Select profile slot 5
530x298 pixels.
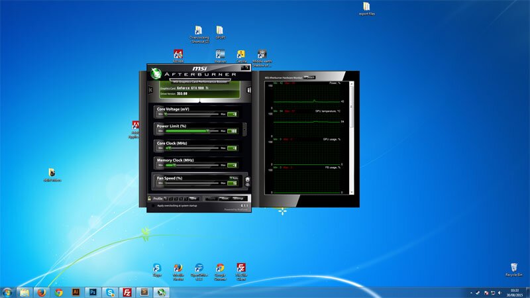coord(186,199)
